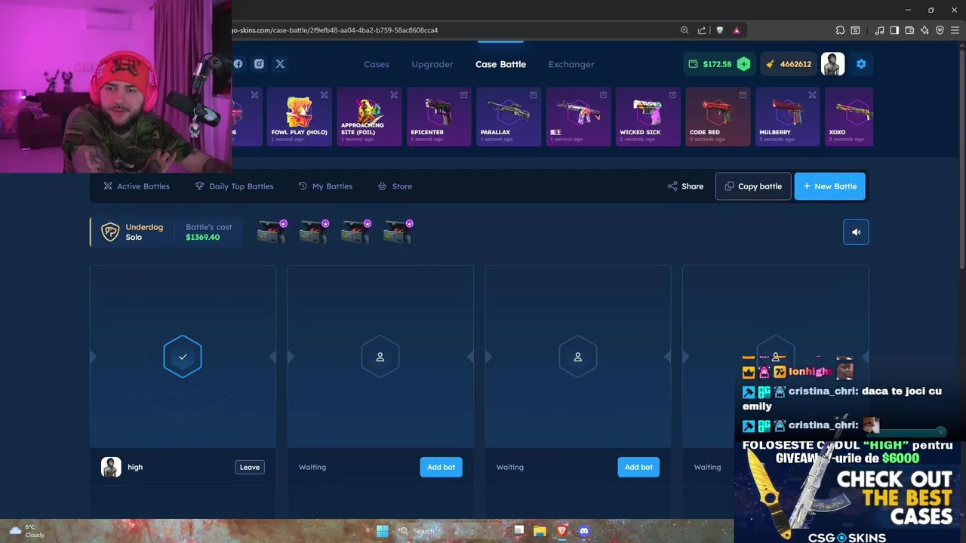Open the EPICENTER drop card
This screenshot has width=966, height=543.
pyautogui.click(x=438, y=117)
